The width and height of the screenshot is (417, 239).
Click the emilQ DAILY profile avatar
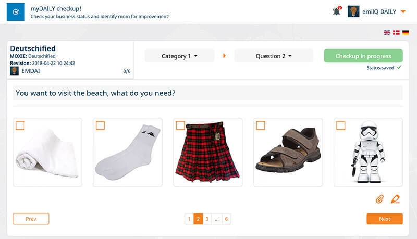(x=353, y=11)
